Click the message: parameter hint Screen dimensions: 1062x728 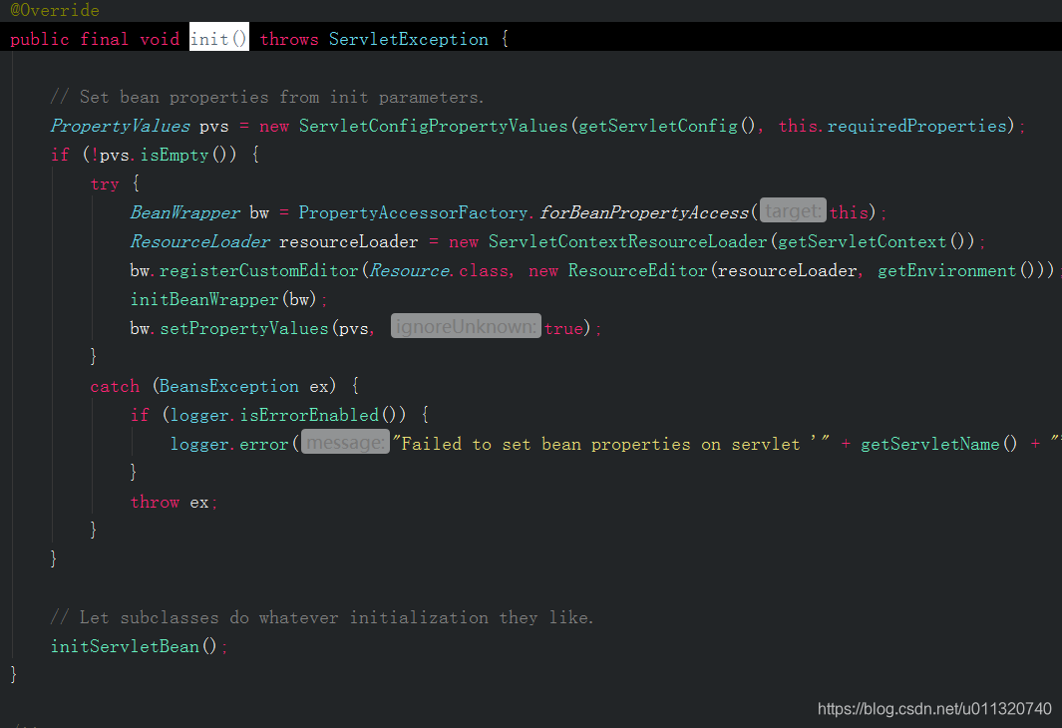[344, 443]
